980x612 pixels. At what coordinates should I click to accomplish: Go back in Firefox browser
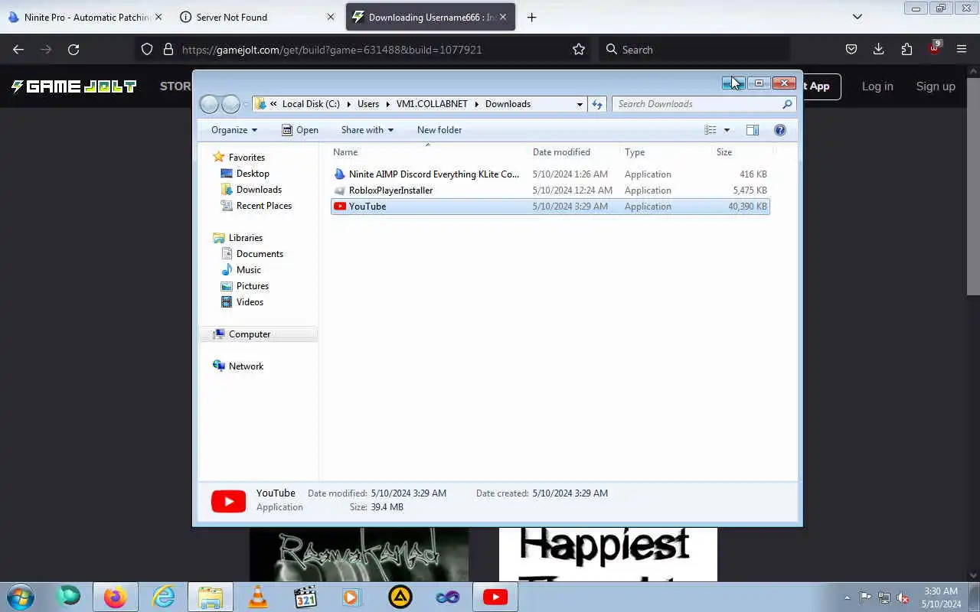pyautogui.click(x=18, y=50)
